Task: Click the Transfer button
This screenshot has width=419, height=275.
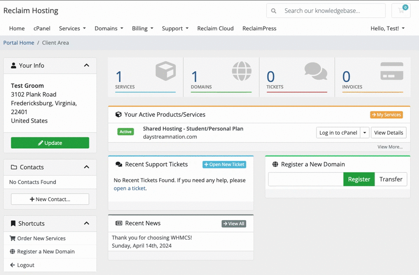Action: [391, 179]
